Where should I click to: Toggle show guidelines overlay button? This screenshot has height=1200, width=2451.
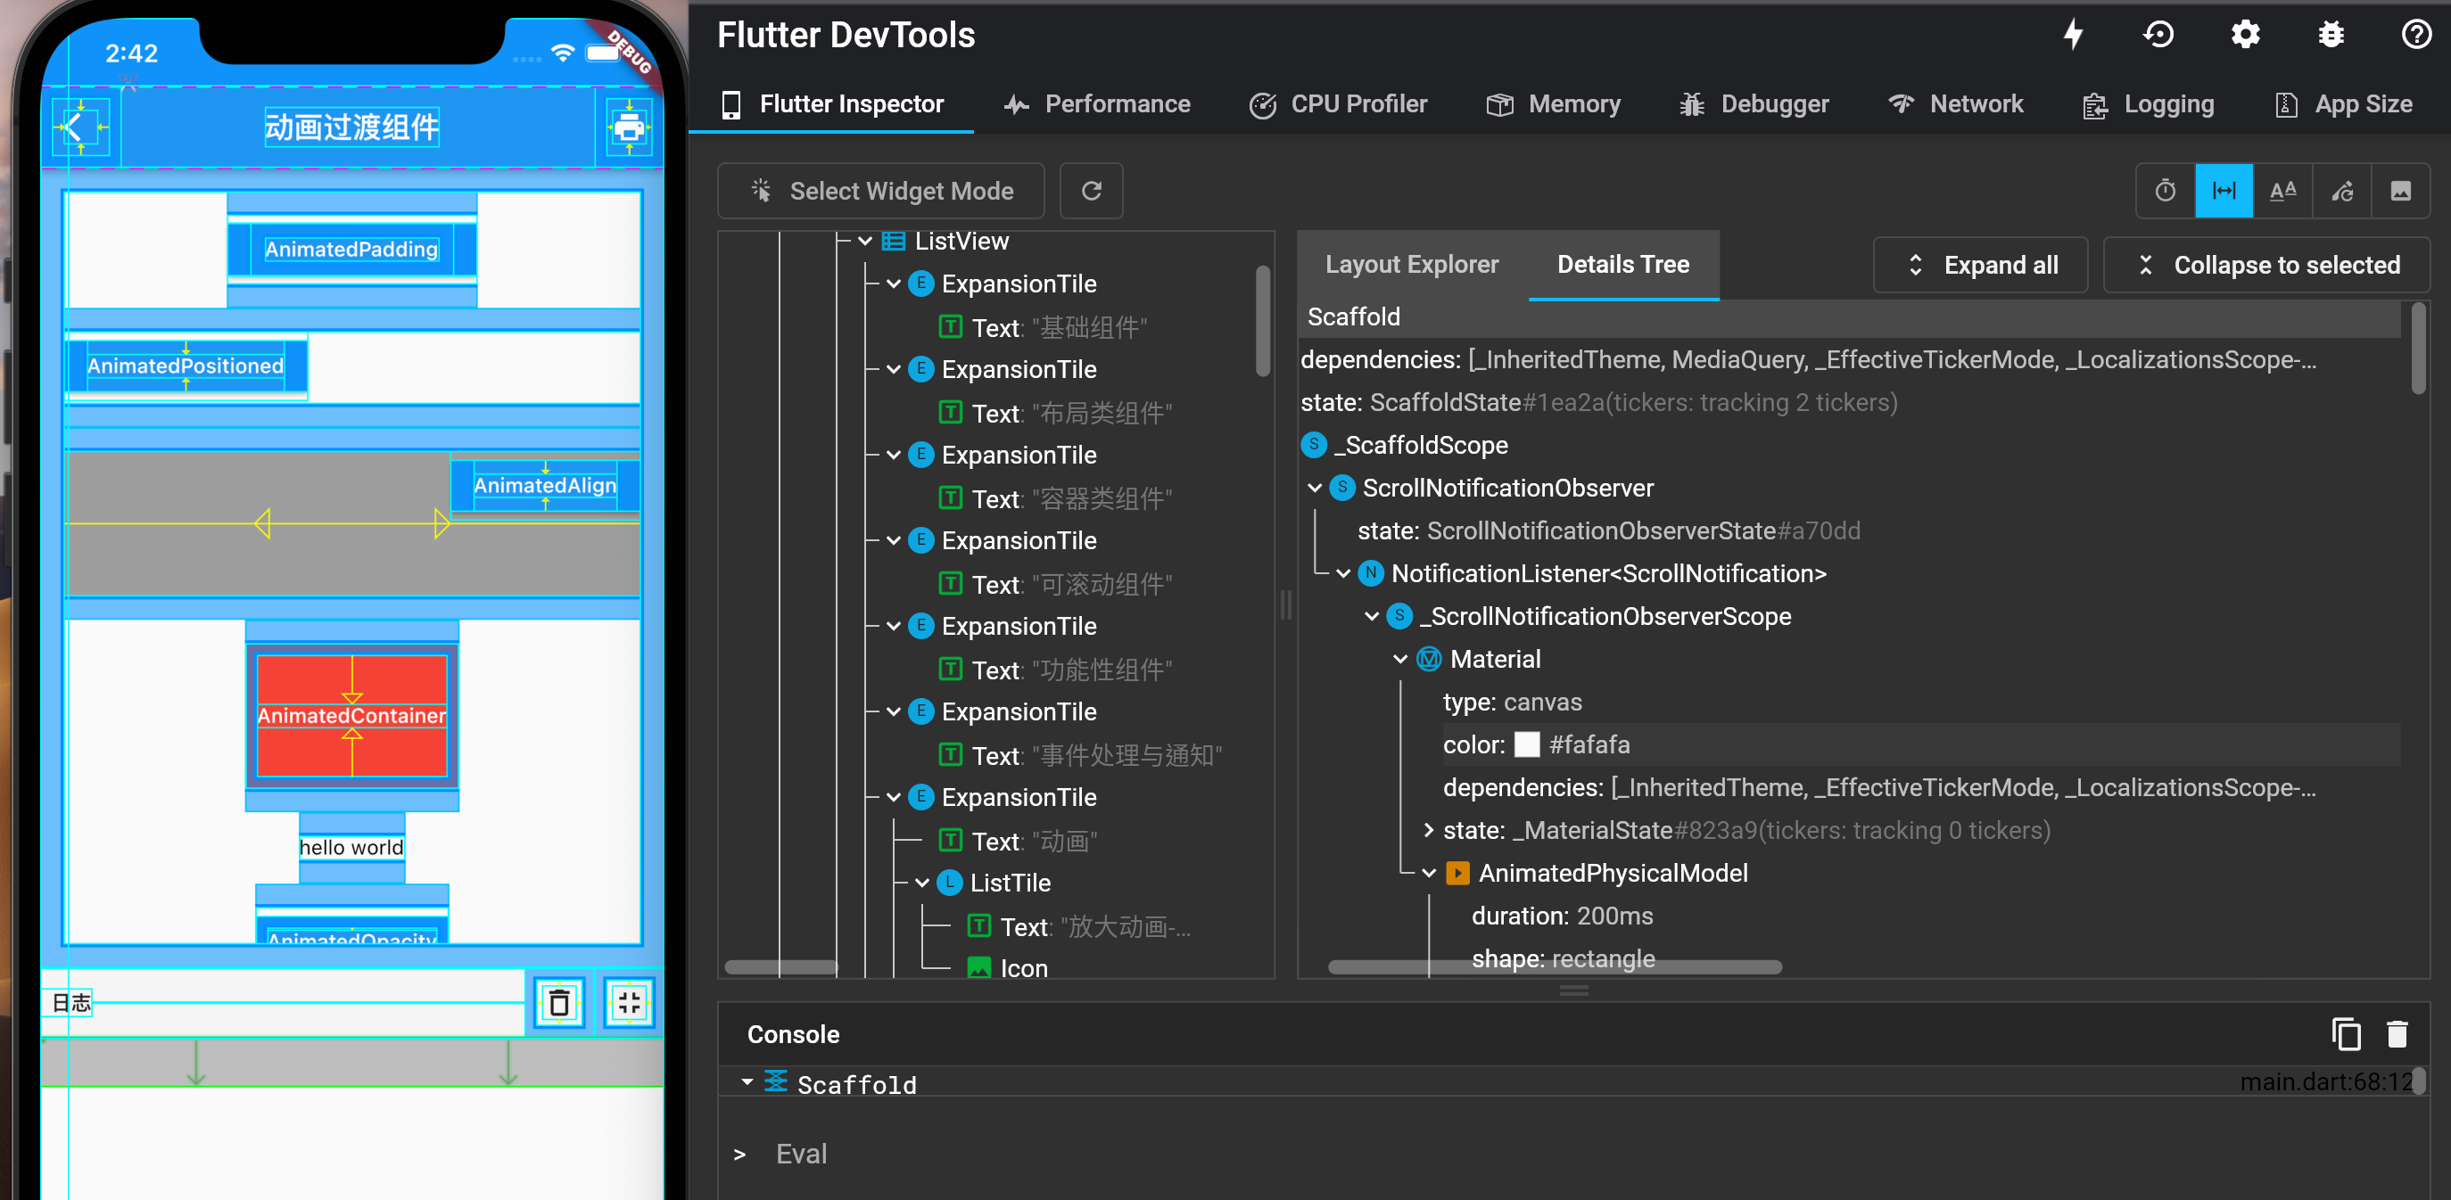(x=2224, y=191)
